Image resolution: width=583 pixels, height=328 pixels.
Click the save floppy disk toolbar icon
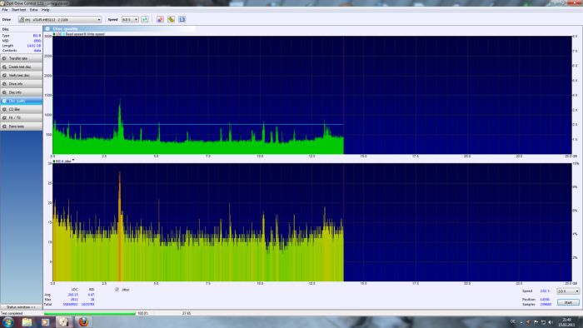[x=182, y=19]
